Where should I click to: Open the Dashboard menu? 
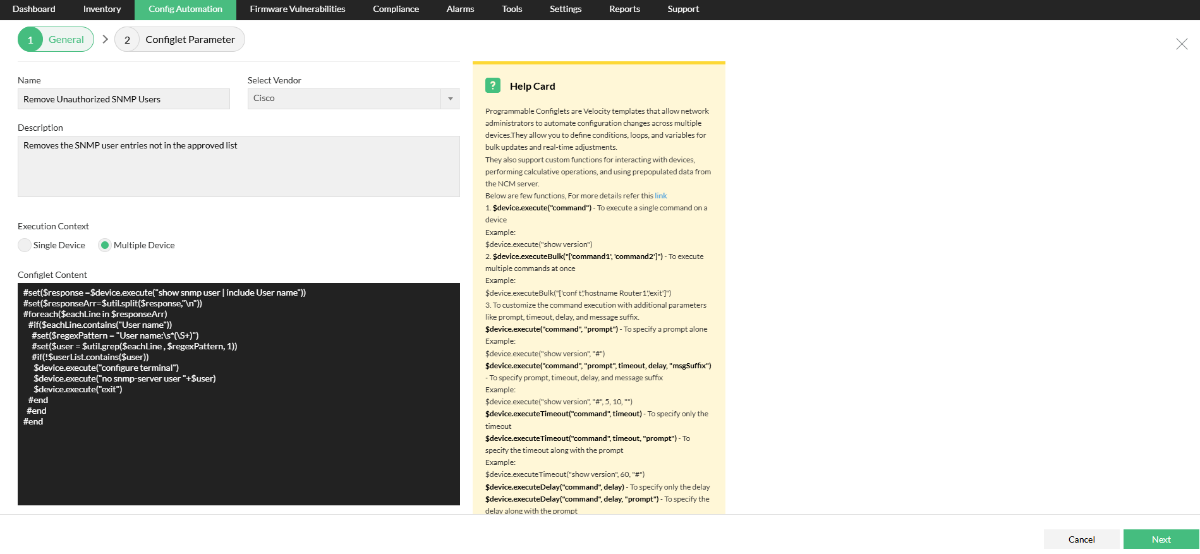pos(34,9)
